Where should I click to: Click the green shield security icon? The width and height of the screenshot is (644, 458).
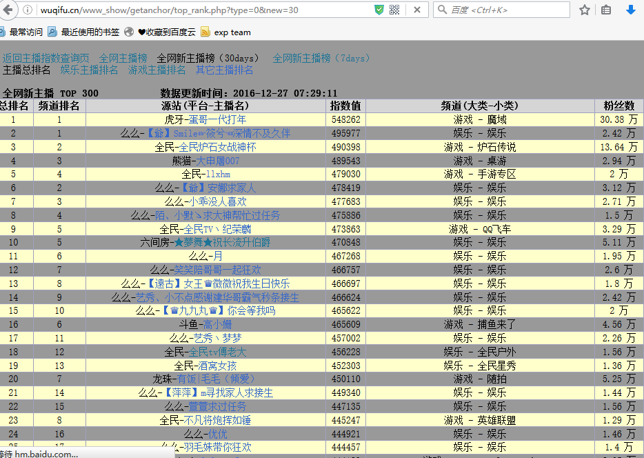(379, 10)
